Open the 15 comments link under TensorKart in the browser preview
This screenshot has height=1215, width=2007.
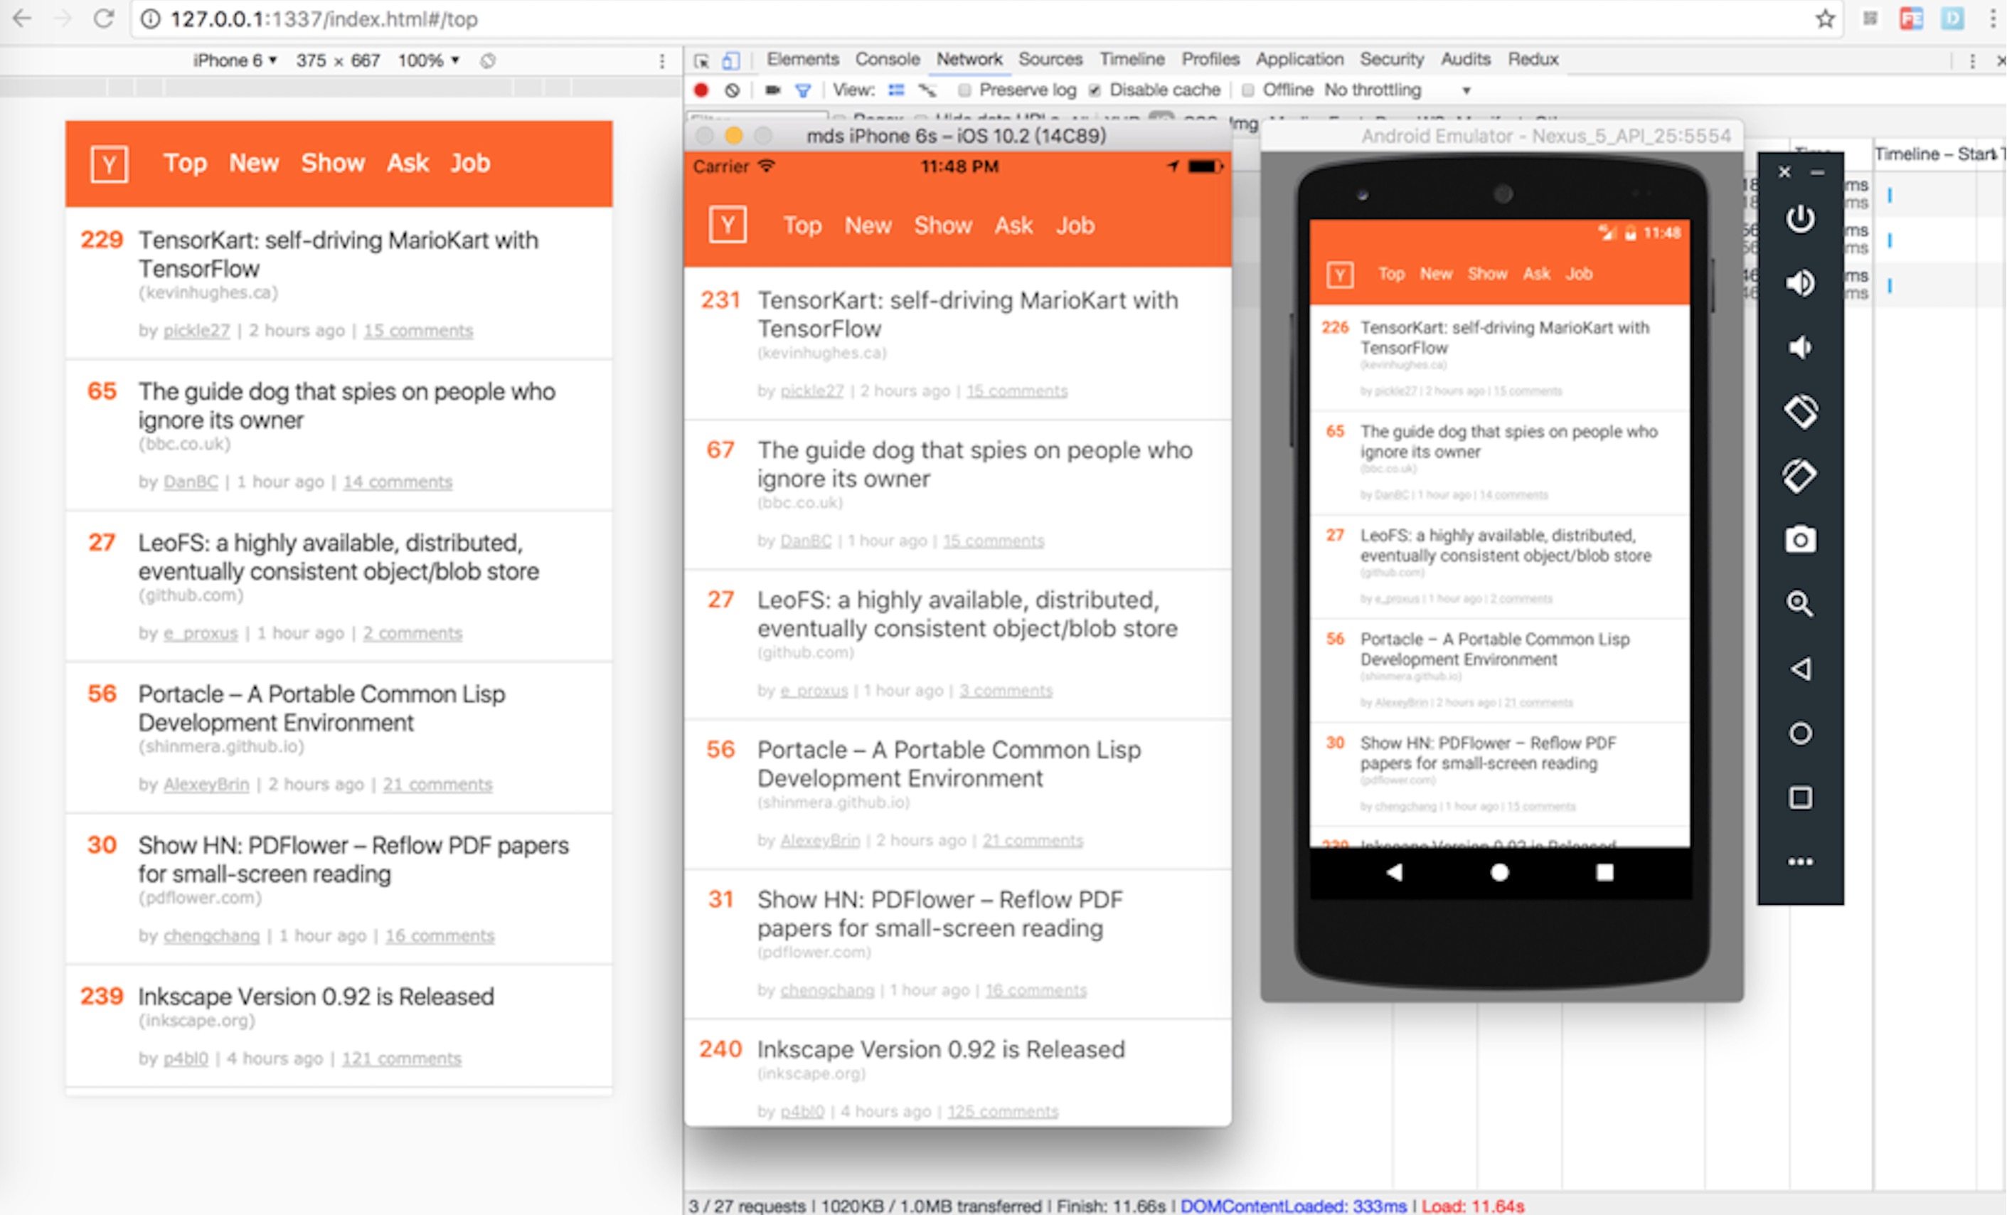pyautogui.click(x=418, y=331)
